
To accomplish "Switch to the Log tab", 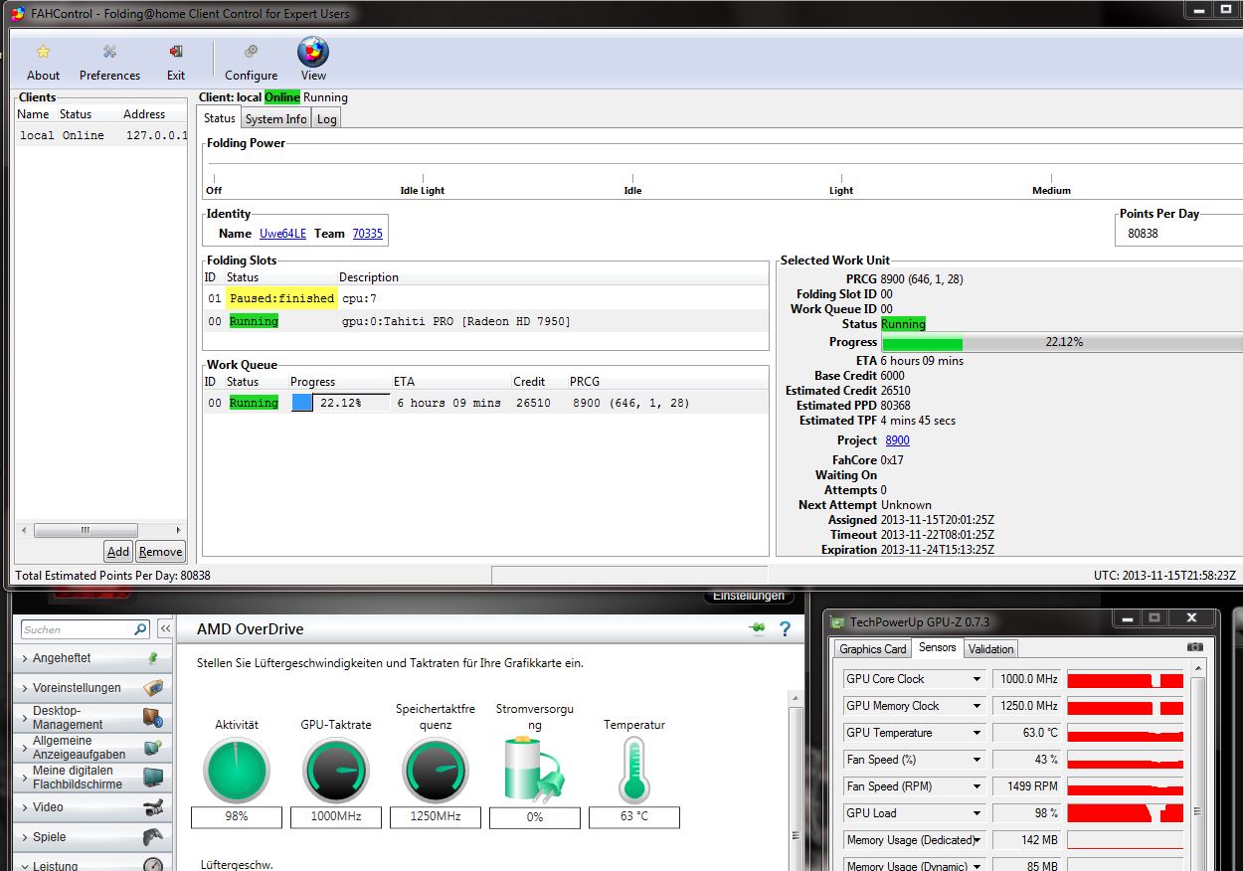I will [326, 119].
